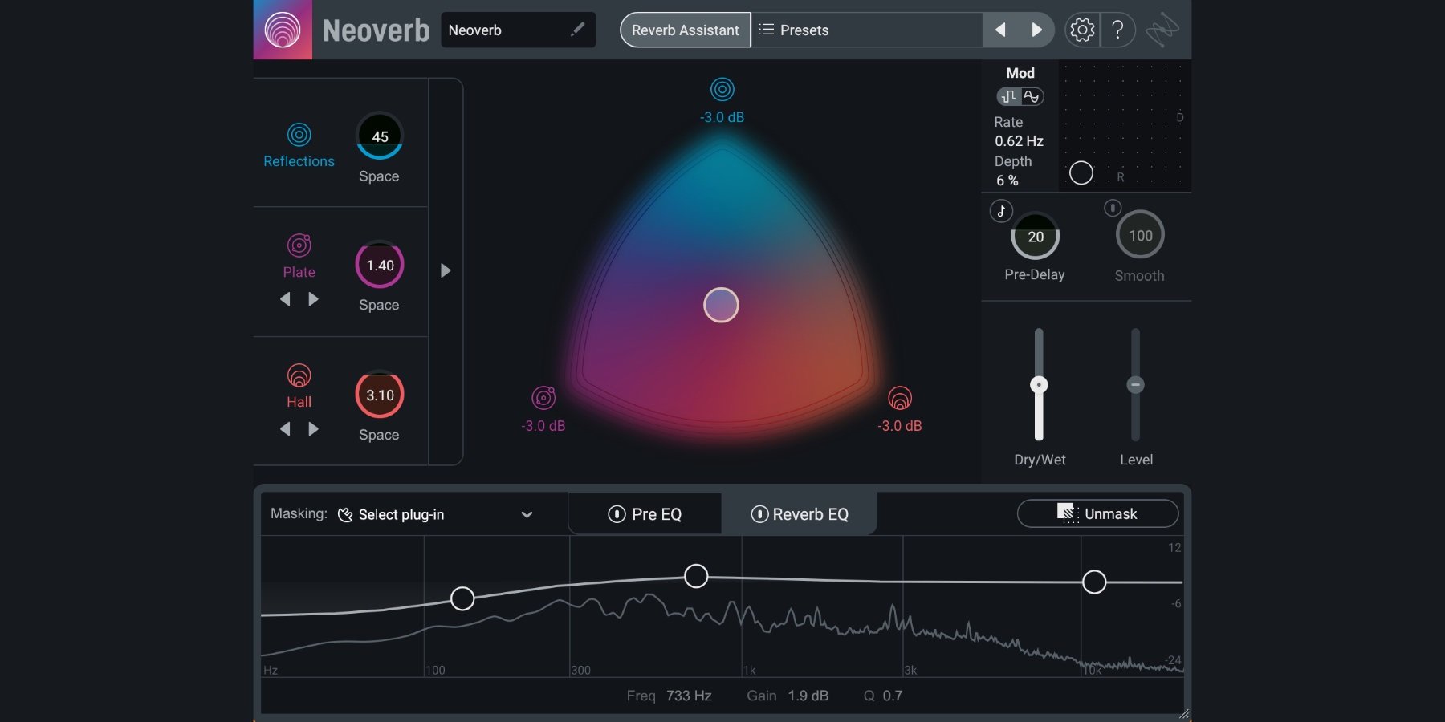Viewport: 1445px width, 722px height.
Task: Click the help question mark icon
Action: (x=1117, y=30)
